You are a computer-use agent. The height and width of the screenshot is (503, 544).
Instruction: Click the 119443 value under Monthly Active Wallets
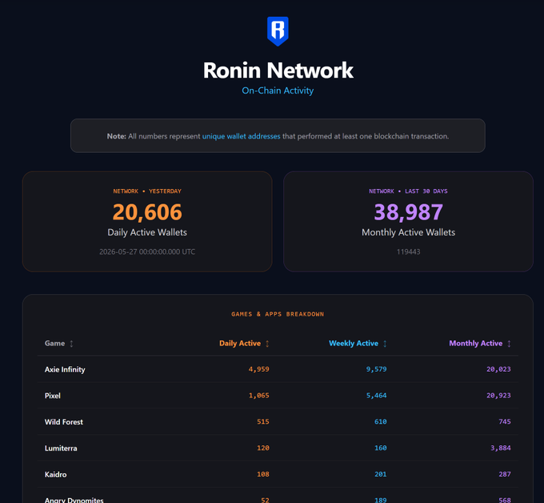408,251
